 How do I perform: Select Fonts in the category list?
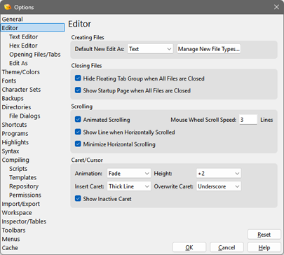[9, 81]
